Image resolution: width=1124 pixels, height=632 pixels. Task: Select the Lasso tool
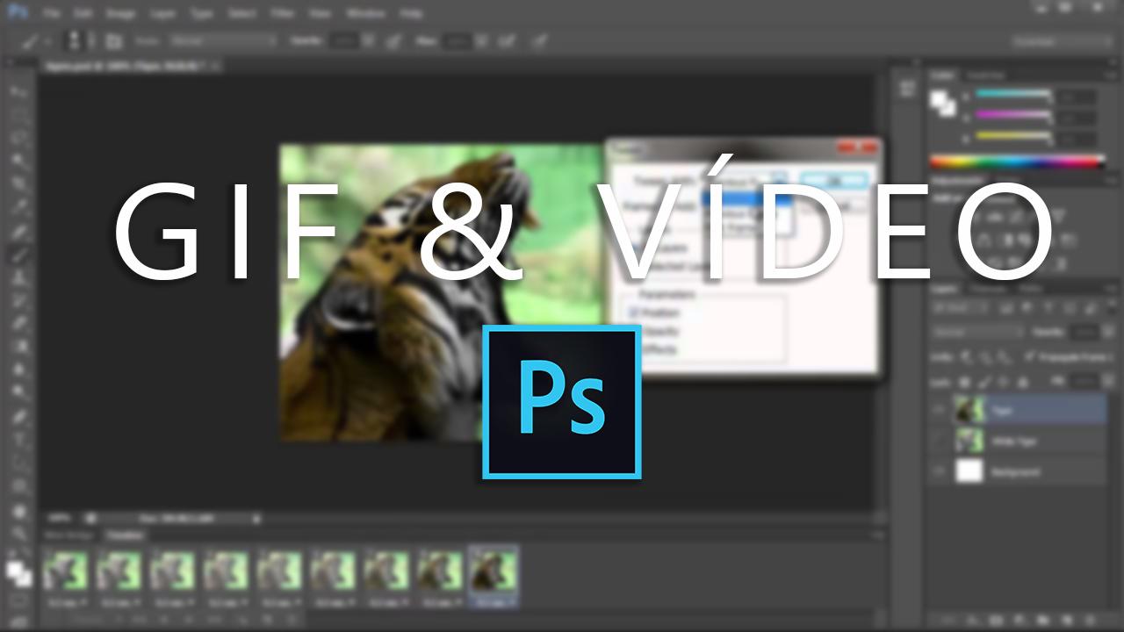[18, 139]
